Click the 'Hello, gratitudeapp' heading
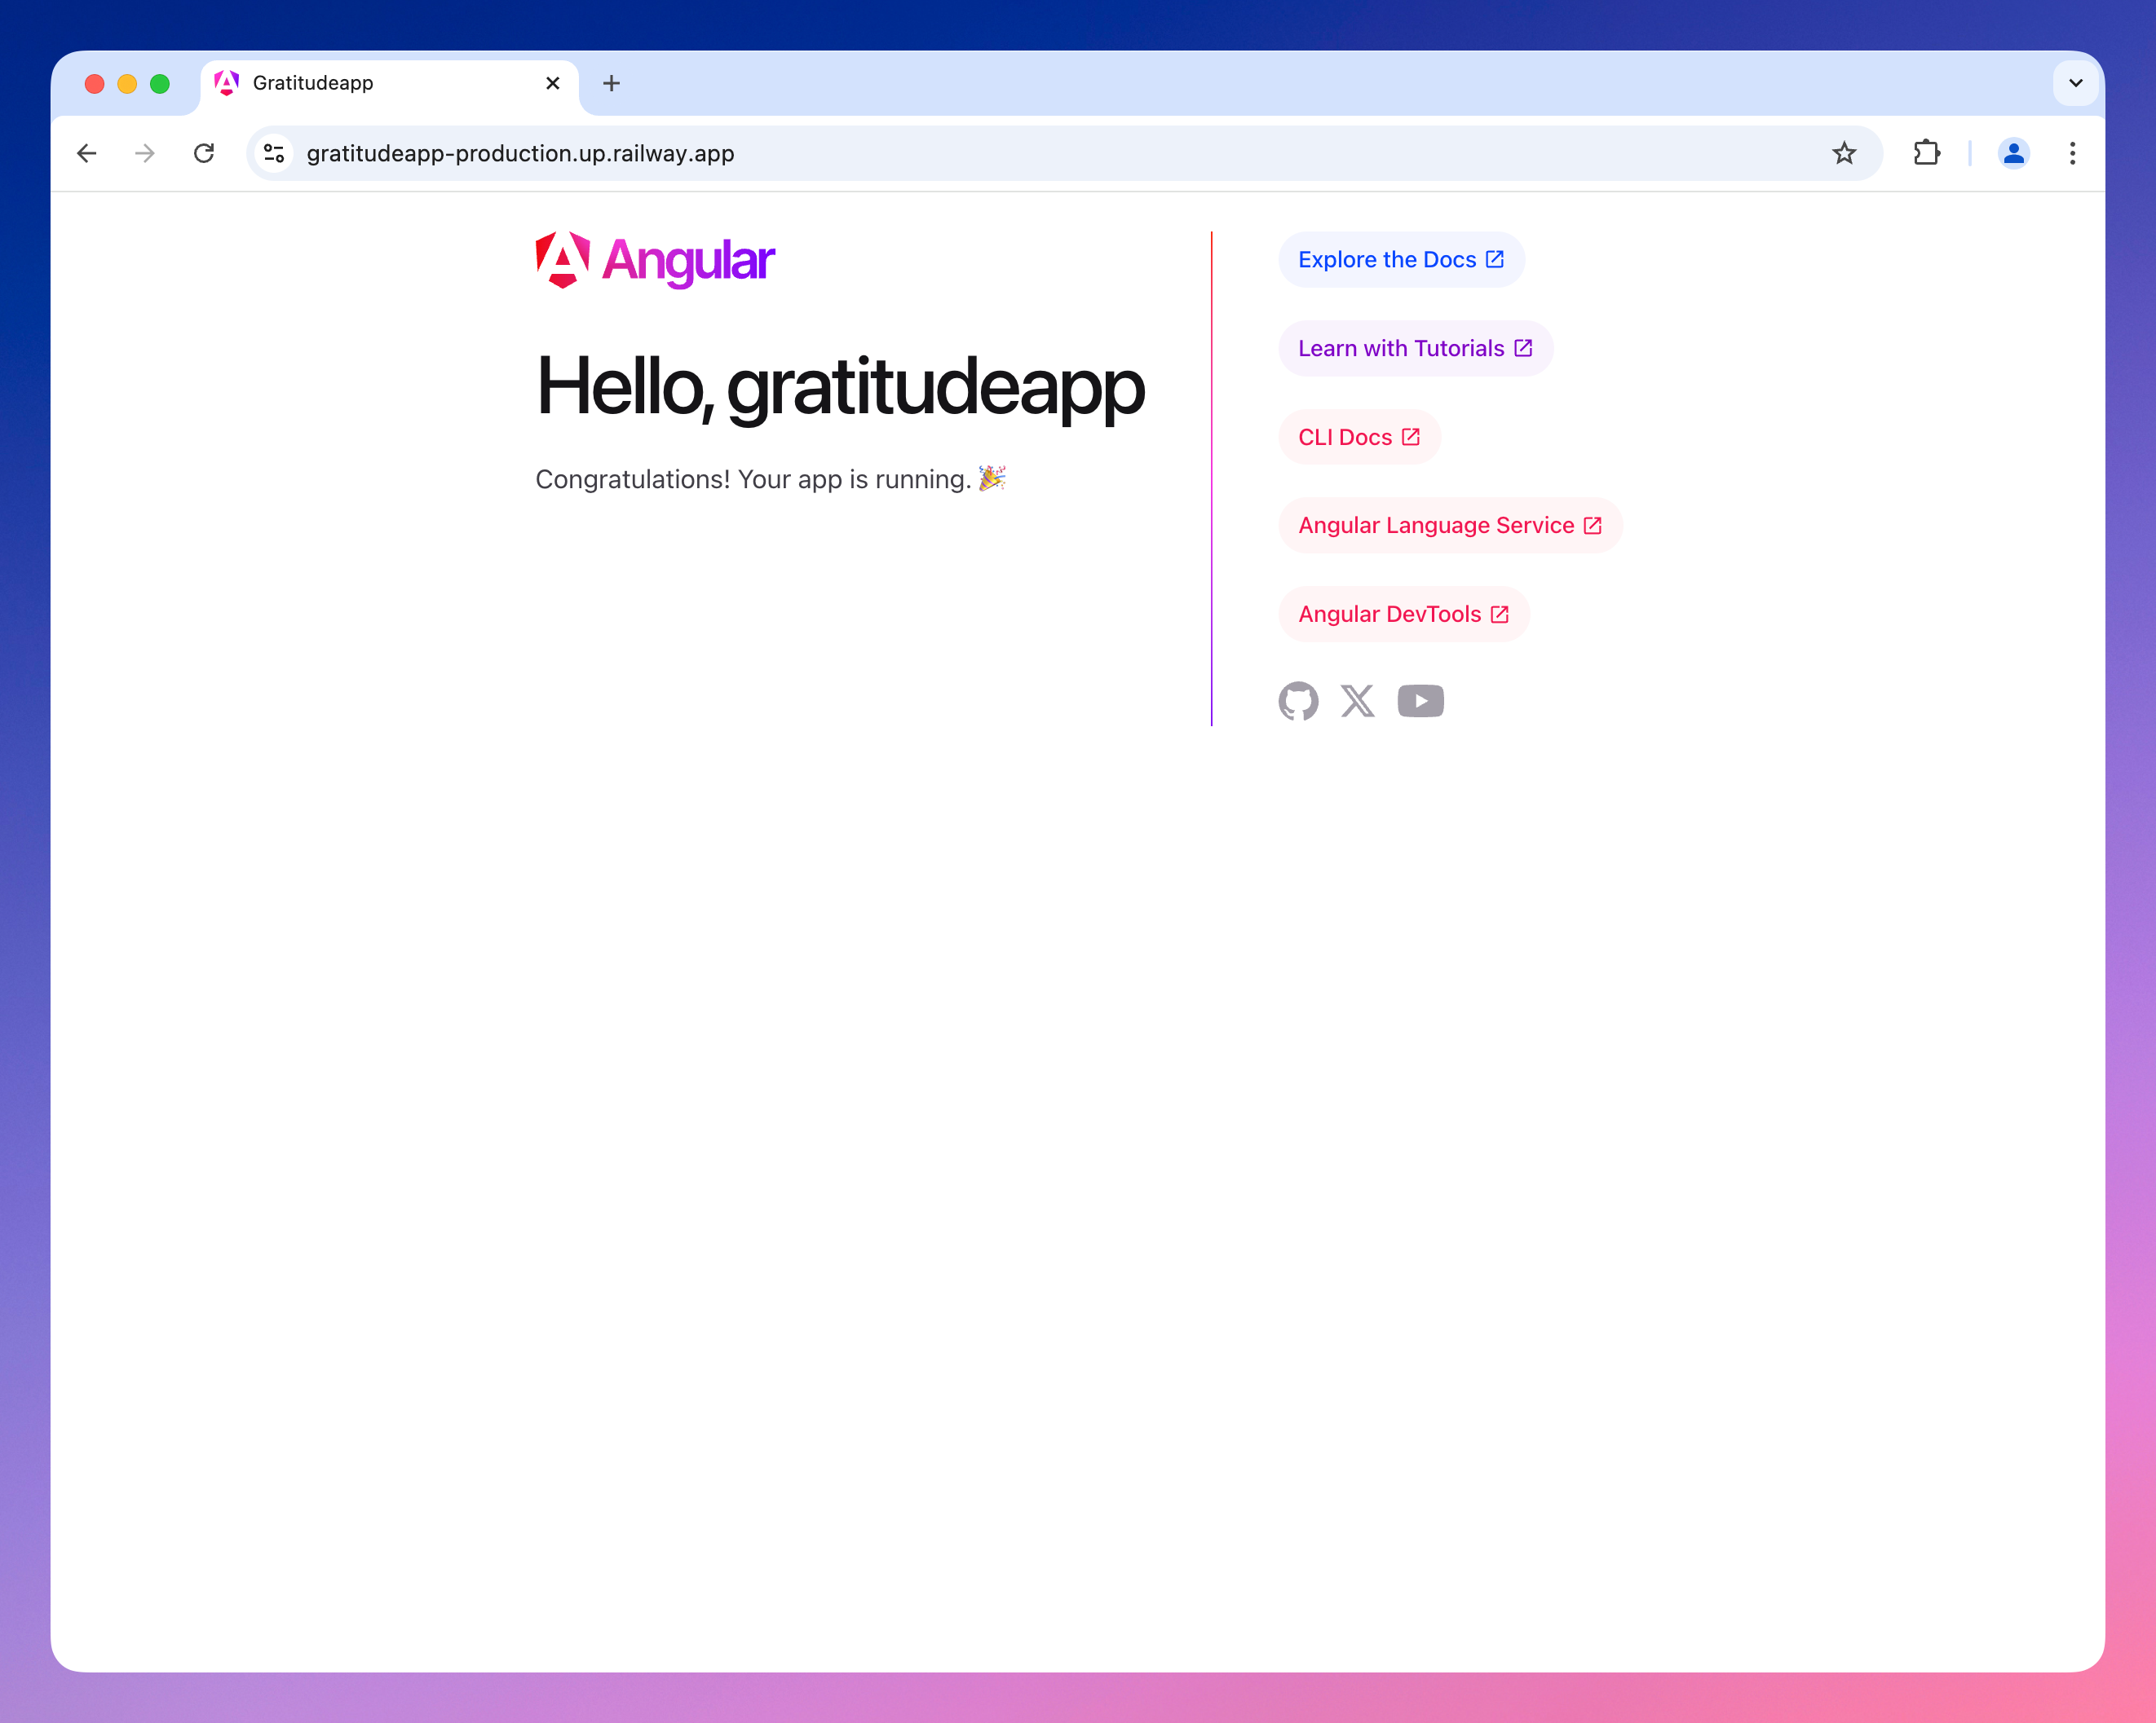 [x=840, y=388]
